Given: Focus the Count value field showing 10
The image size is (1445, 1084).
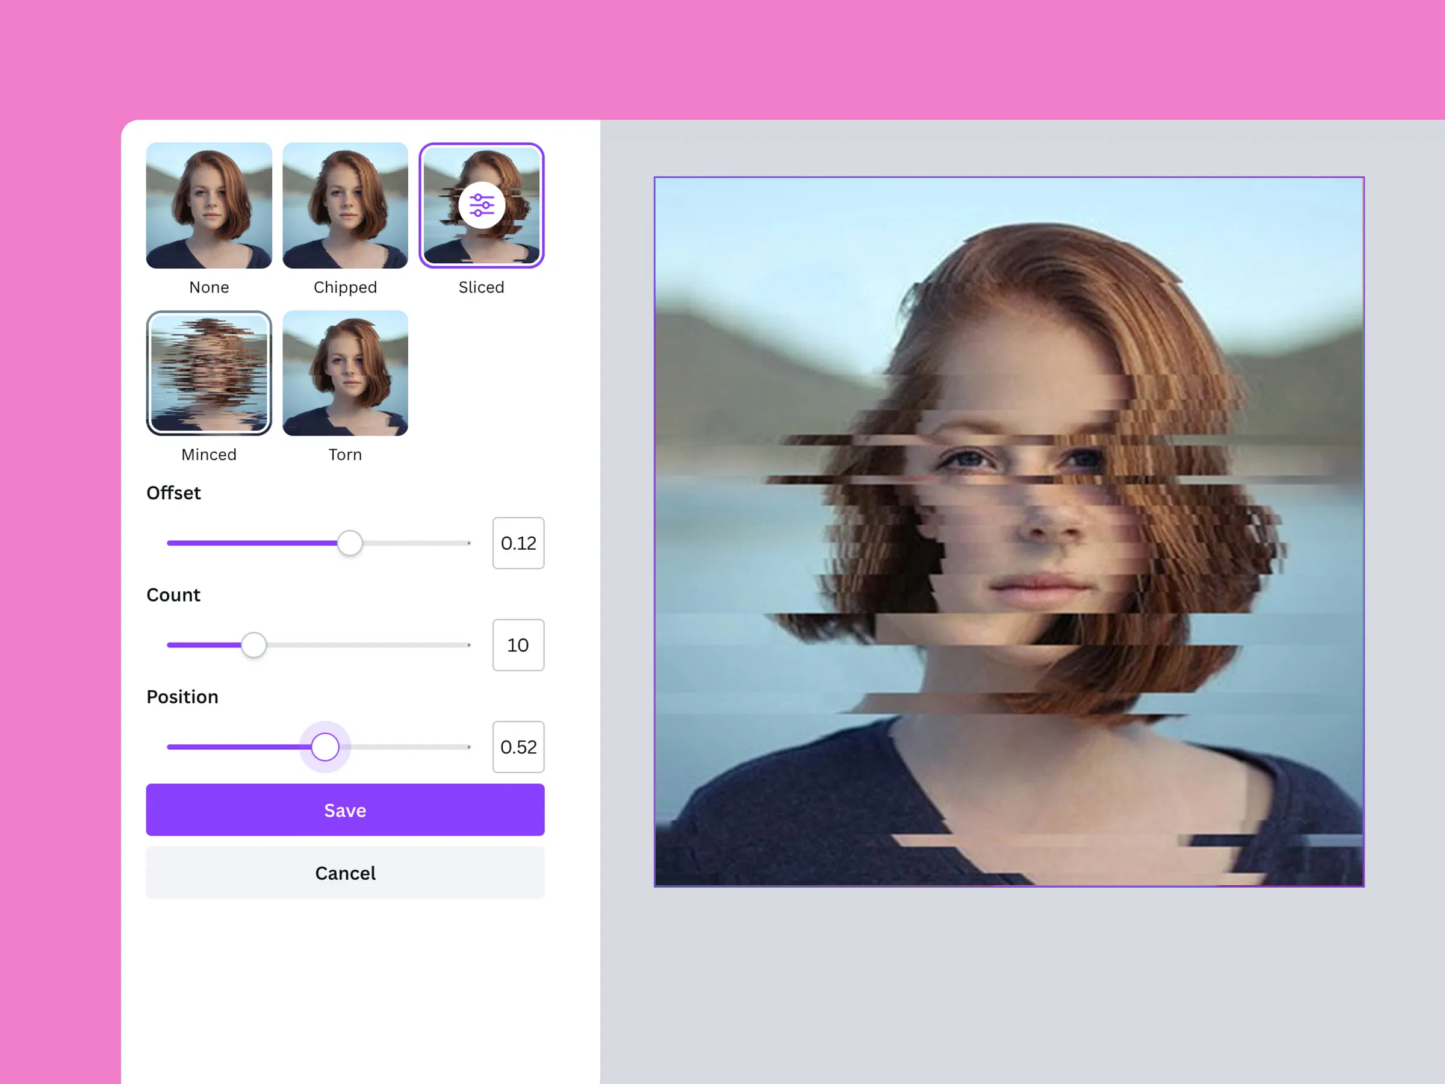Looking at the screenshot, I should coord(518,645).
